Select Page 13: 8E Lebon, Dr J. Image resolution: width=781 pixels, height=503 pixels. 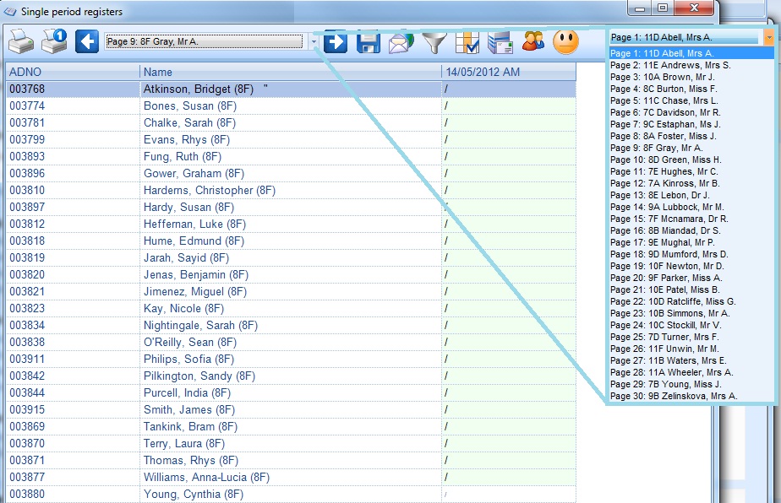(x=691, y=195)
